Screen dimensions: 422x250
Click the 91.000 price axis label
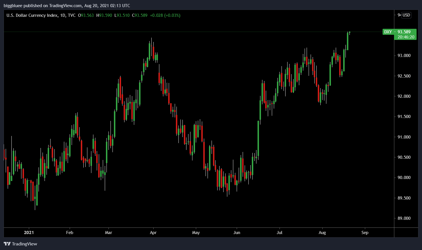[x=404, y=137]
